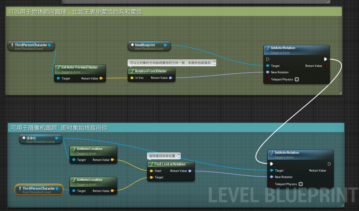
Task: Click the New Rotation input pin on lower SetActorRotation
Action: coord(271,177)
